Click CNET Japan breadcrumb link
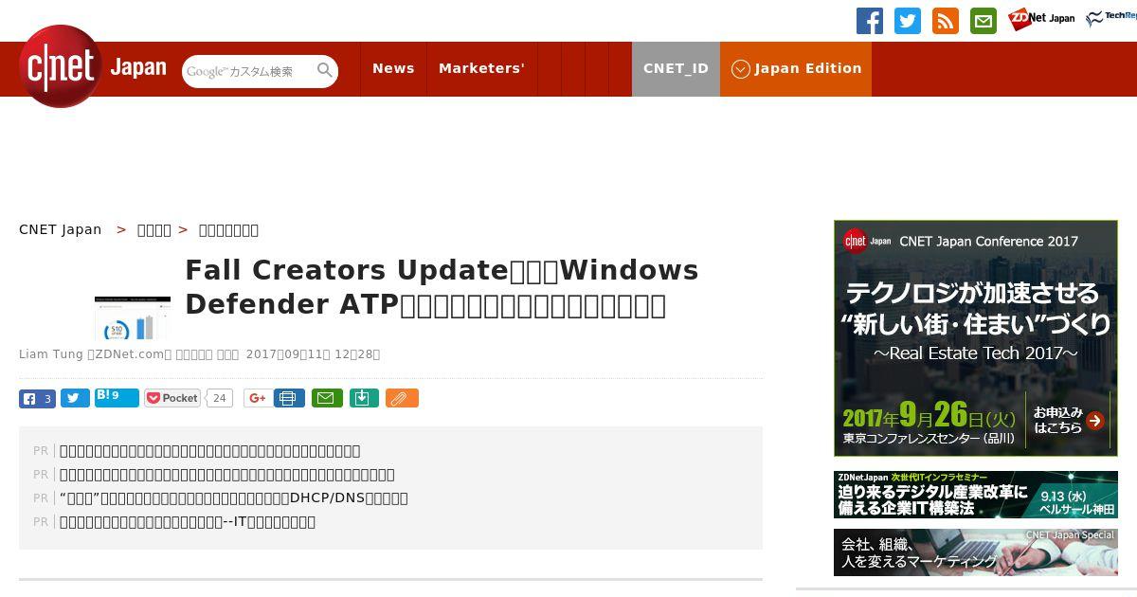The width and height of the screenshot is (1137, 597). point(60,229)
